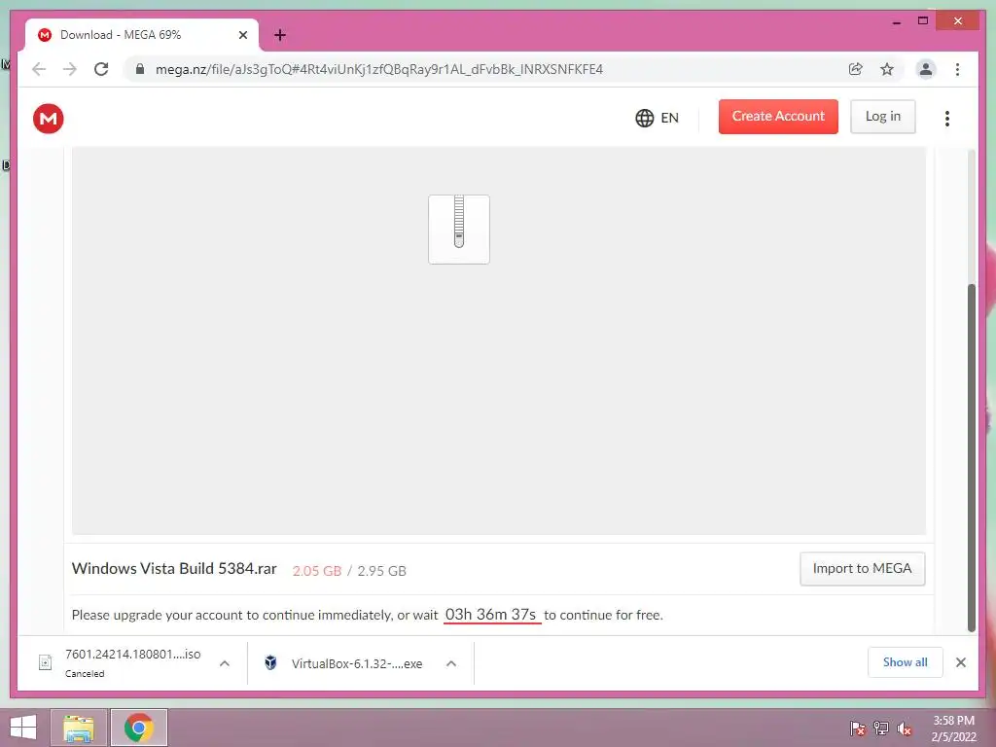Click file name Windows Vista Build 5384.rar

point(174,568)
